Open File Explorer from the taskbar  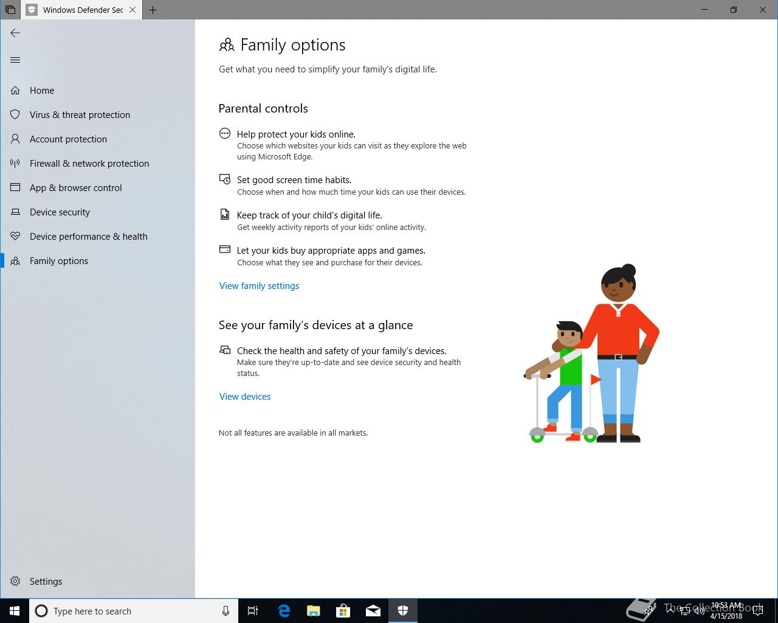[x=314, y=611]
